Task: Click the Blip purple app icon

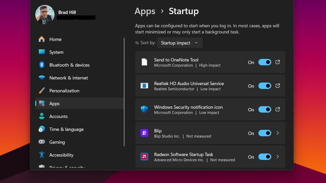Action: (144, 133)
